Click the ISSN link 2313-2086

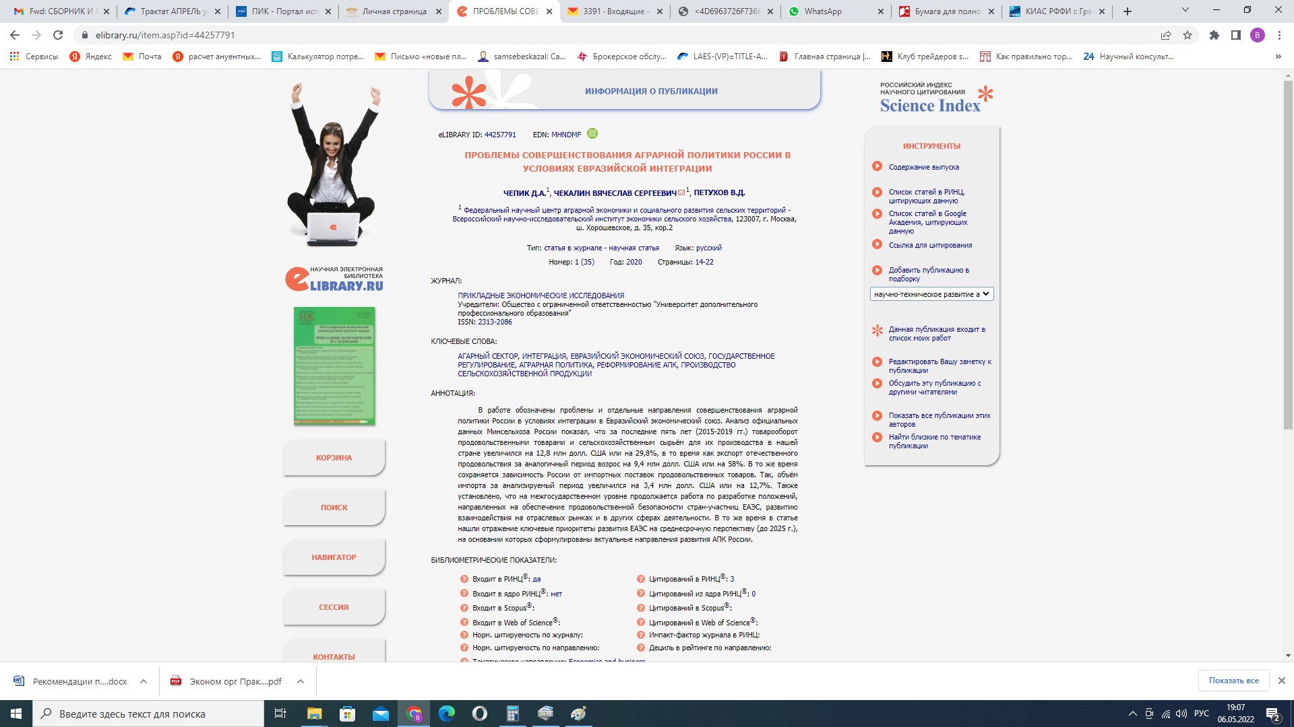(495, 322)
